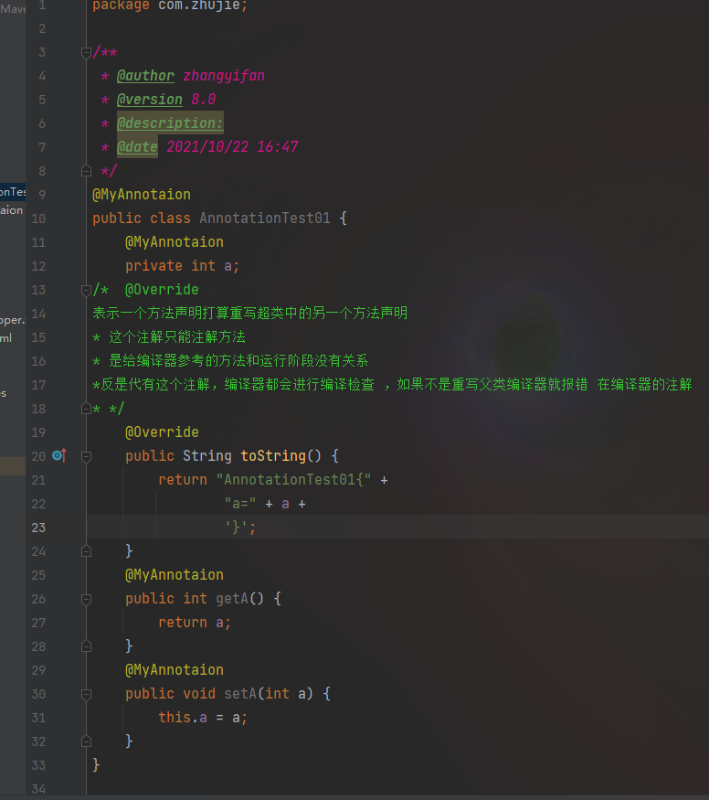
Task: Click the date value 2021/10/22 16:47
Action: [232, 147]
